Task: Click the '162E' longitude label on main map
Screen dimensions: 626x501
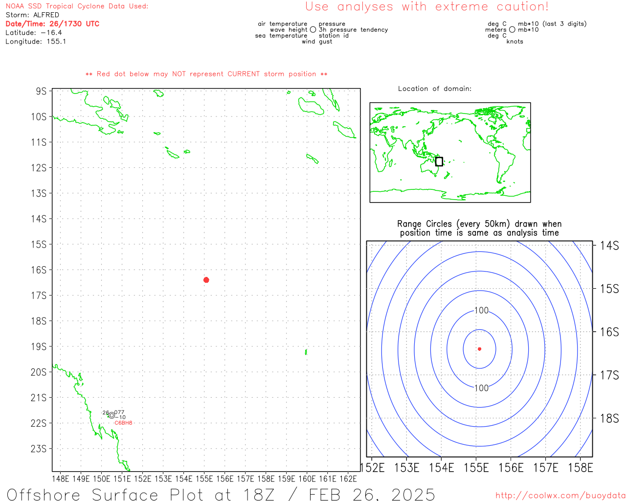Action: pos(348,478)
